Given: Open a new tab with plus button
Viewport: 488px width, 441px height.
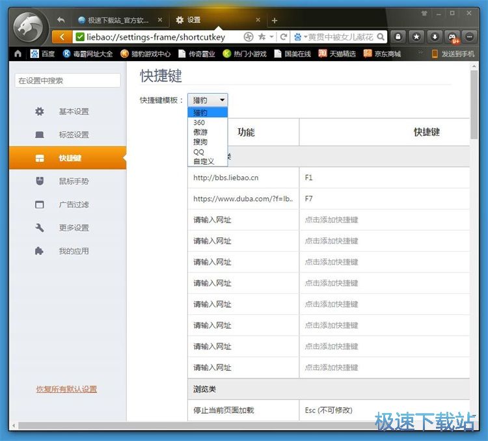Looking at the screenshot, I should [274, 21].
